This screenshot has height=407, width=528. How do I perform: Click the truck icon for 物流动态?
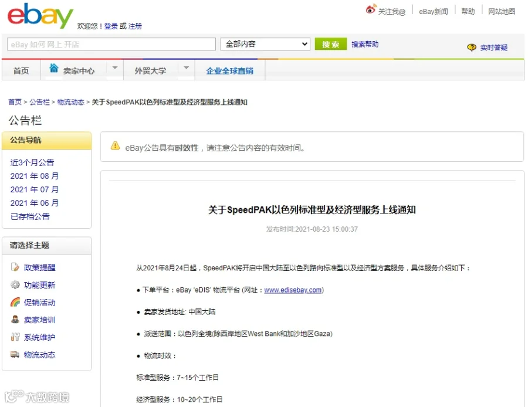(x=15, y=354)
